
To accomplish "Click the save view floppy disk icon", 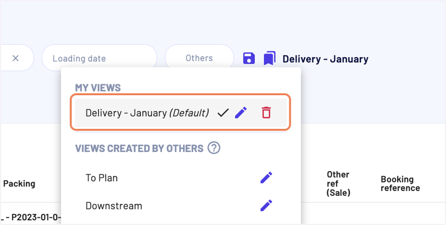I will pyautogui.click(x=249, y=58).
